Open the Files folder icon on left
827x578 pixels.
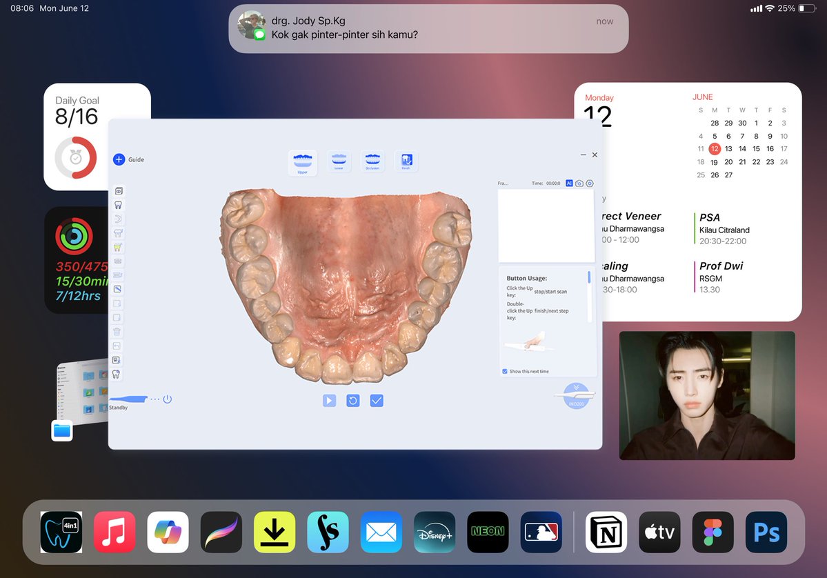[61, 431]
